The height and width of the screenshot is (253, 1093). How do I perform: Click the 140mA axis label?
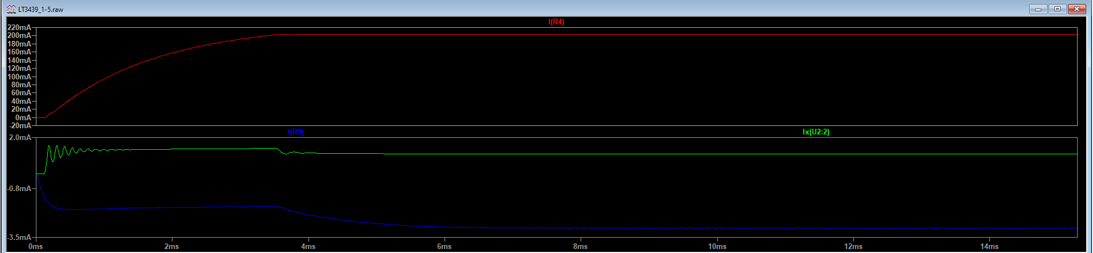(19, 60)
